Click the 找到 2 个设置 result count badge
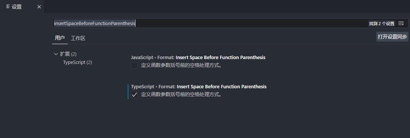 pyautogui.click(x=382, y=24)
